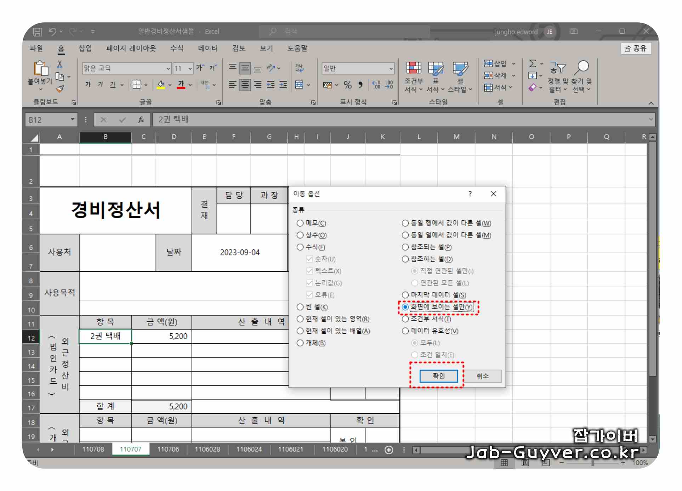Click the Format Painter brush icon

[60, 89]
